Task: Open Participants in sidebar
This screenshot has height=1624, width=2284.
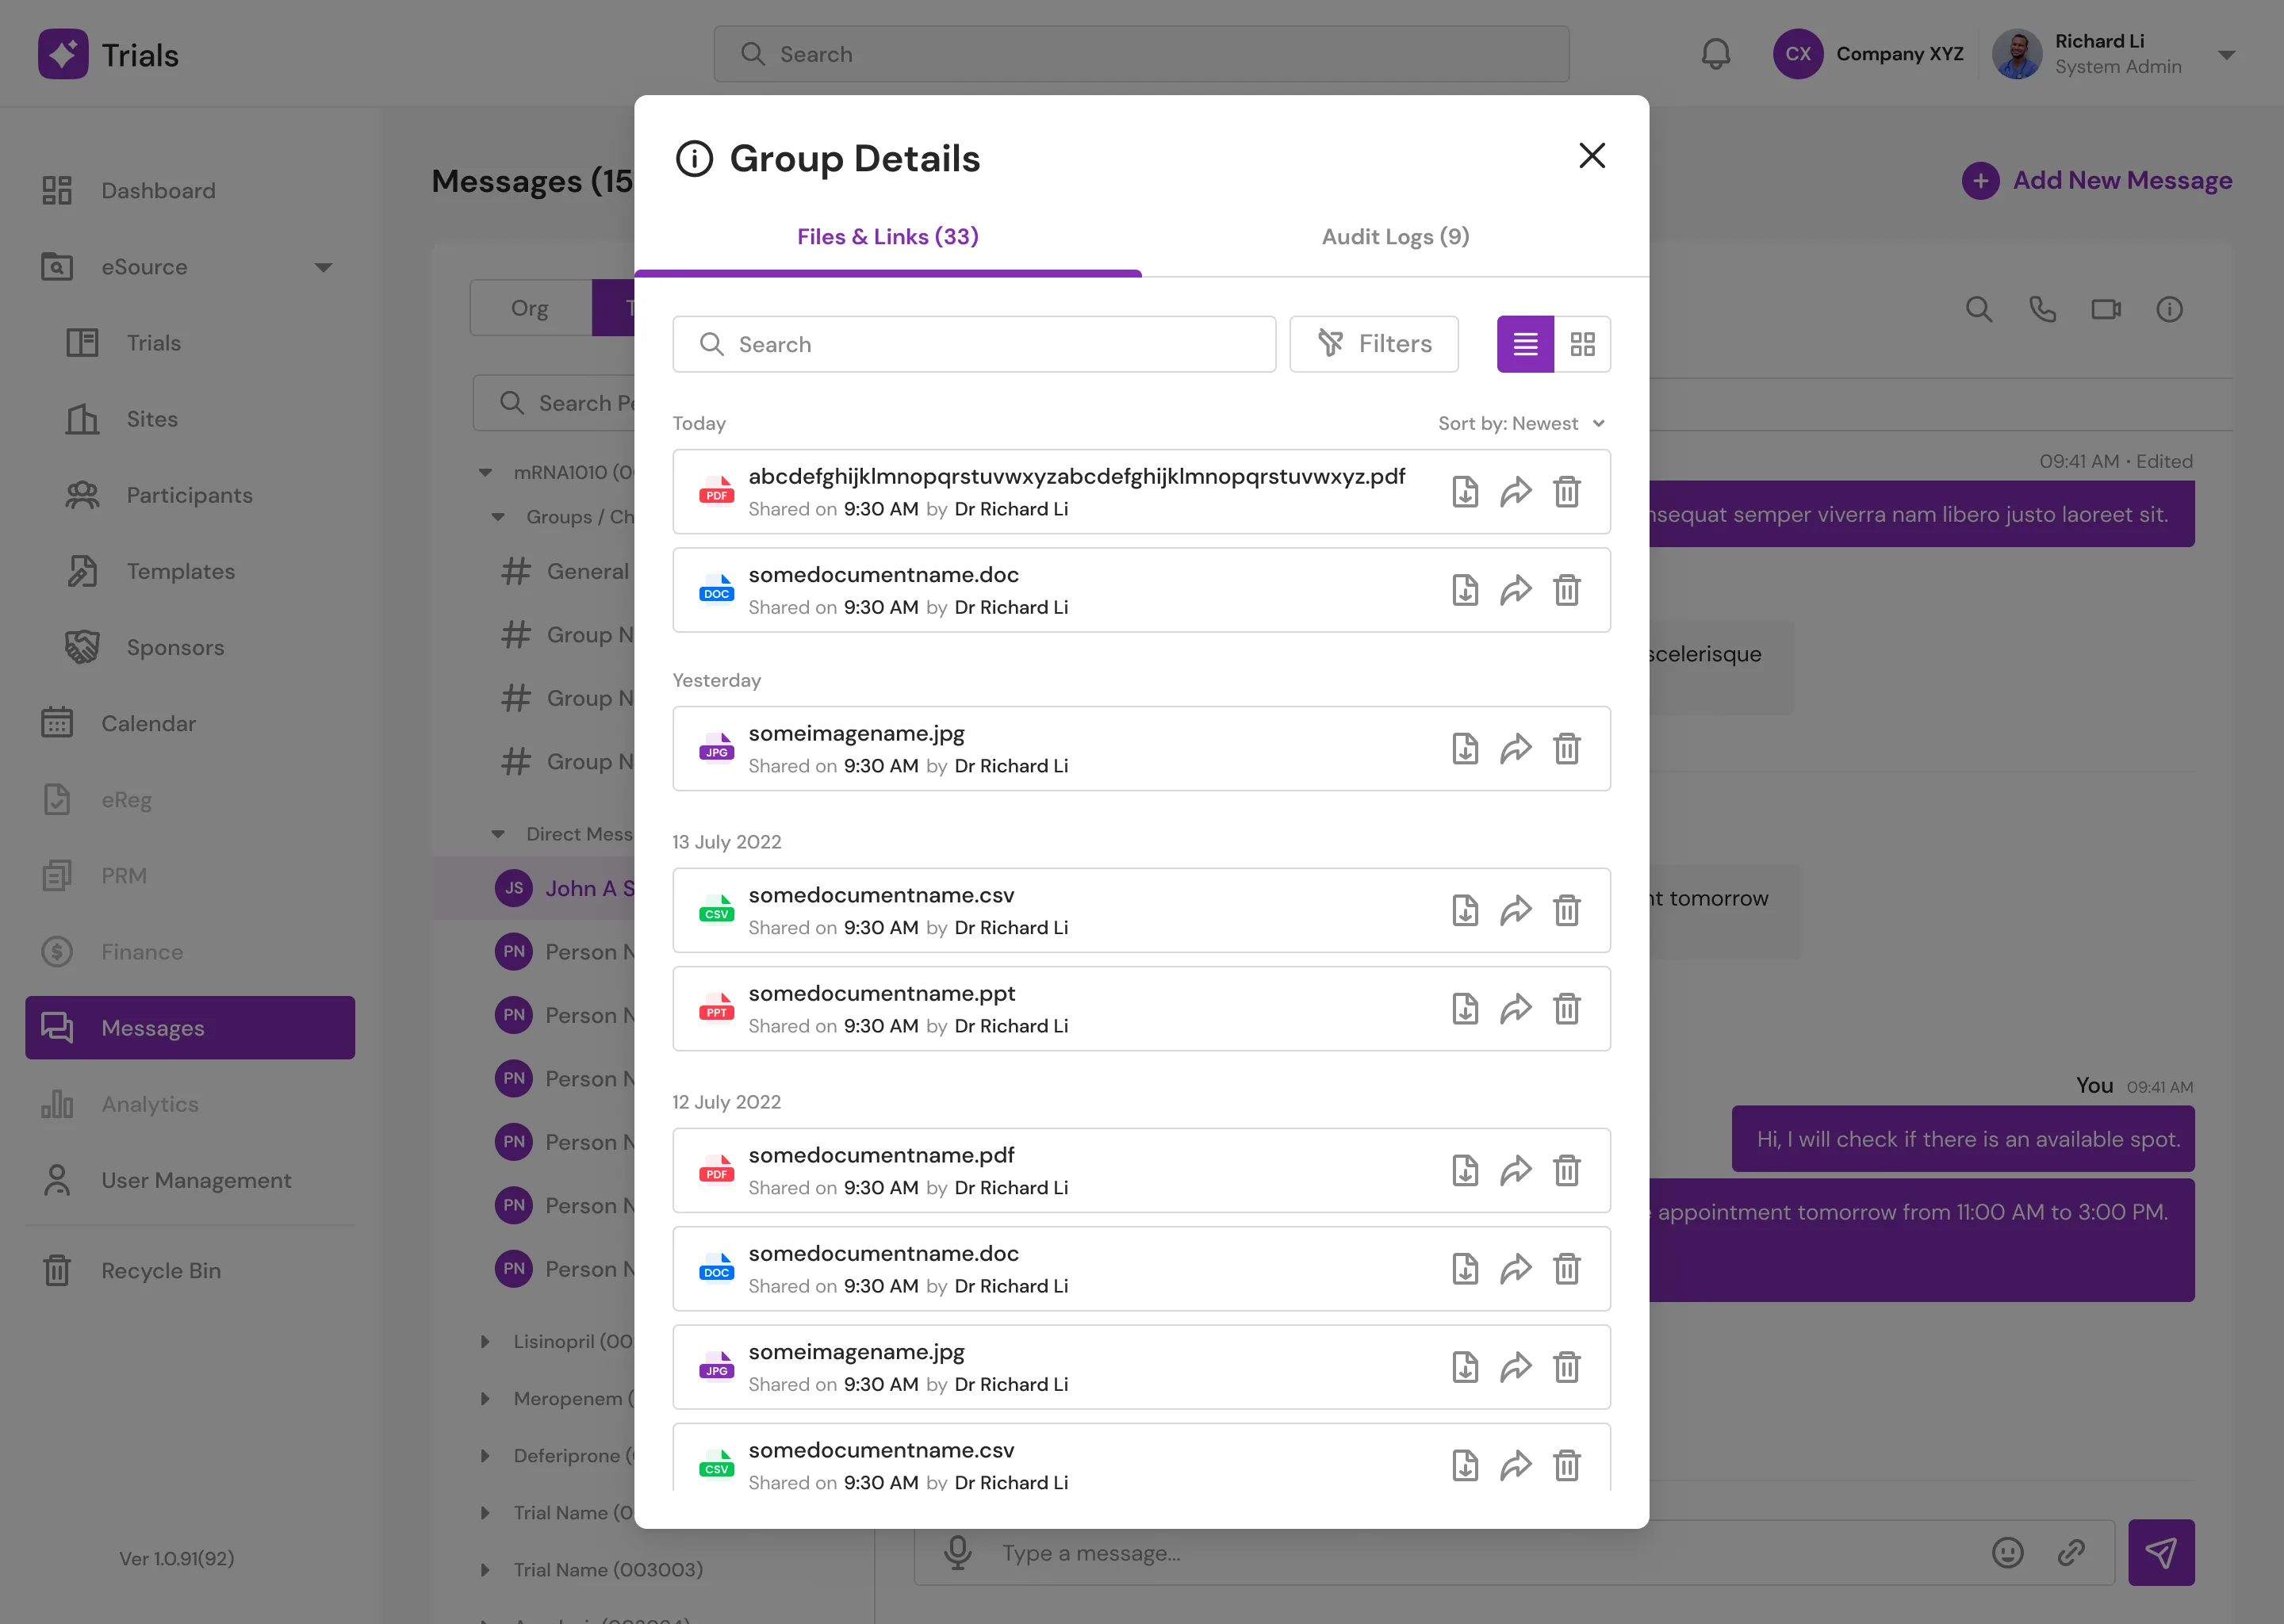Action: (190, 495)
